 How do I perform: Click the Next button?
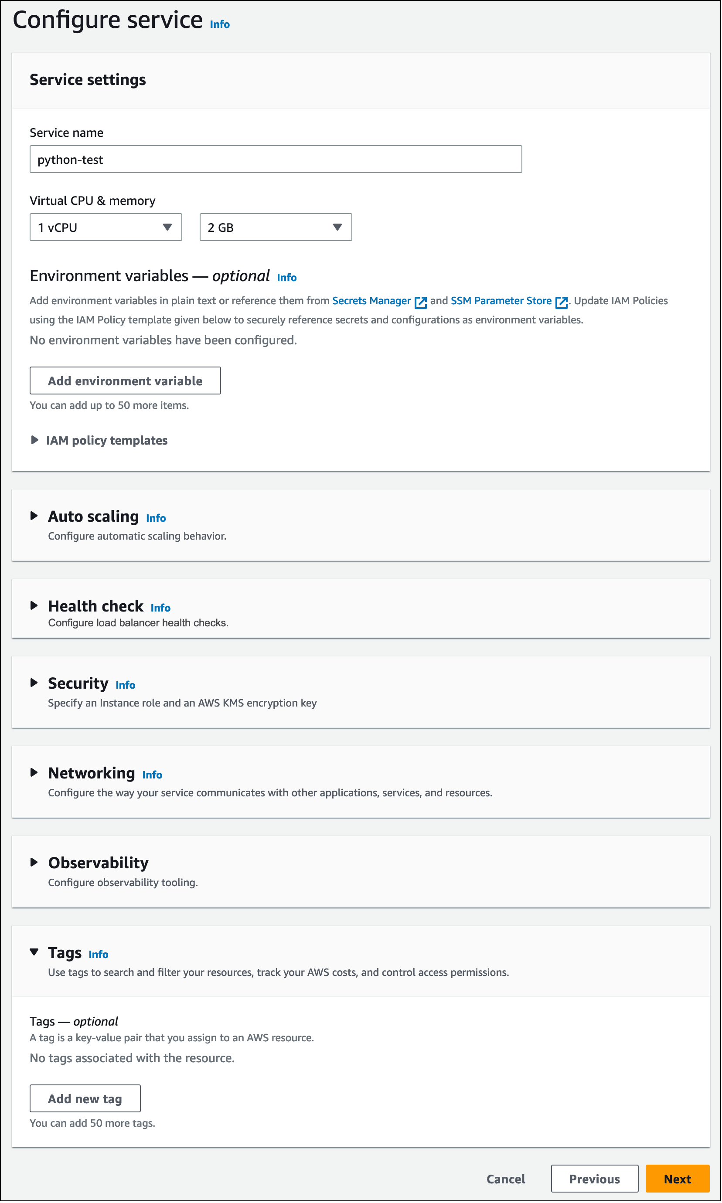(x=677, y=1179)
